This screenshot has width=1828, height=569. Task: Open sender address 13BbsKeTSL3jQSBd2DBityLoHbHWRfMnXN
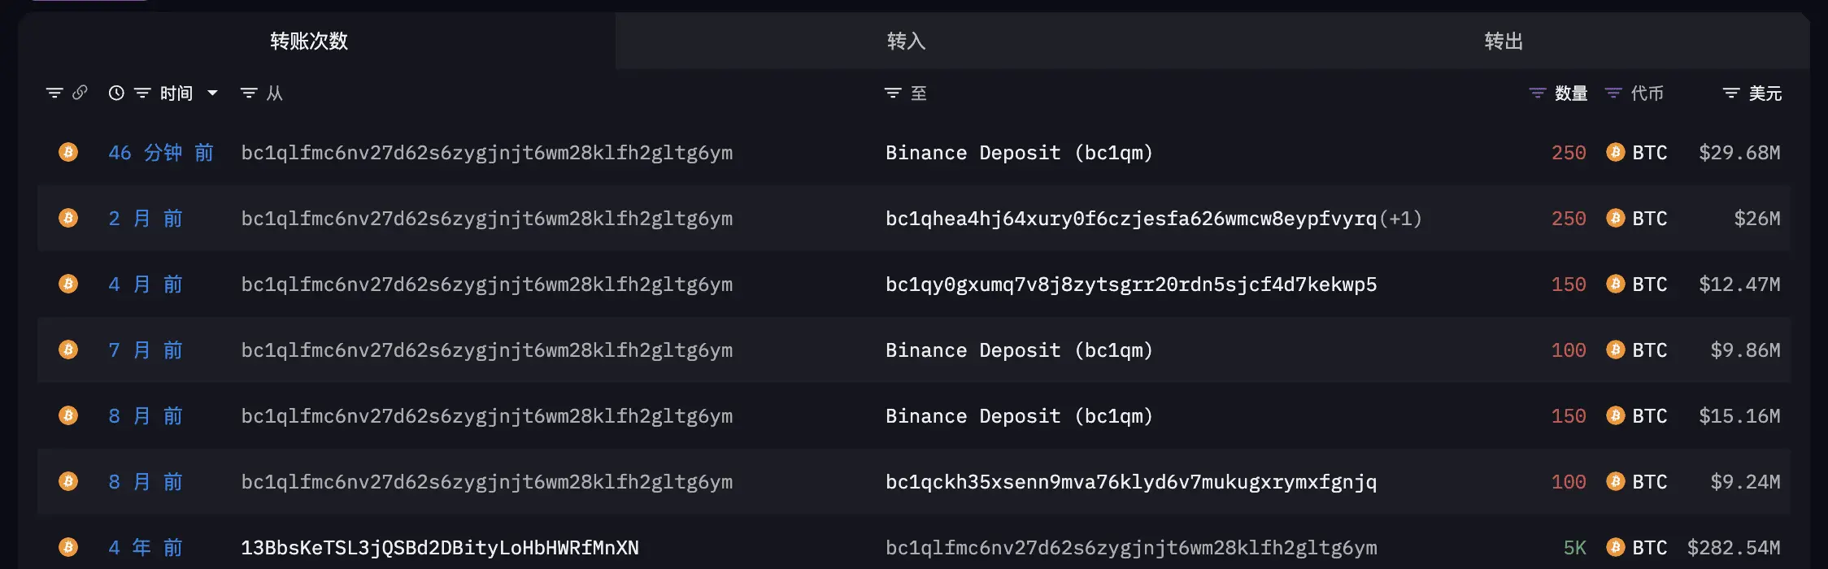pyautogui.click(x=440, y=548)
